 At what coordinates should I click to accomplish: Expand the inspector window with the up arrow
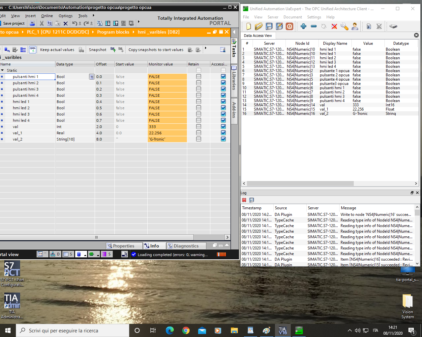pos(227,245)
